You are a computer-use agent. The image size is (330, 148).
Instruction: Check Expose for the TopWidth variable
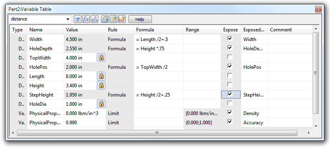point(230,57)
